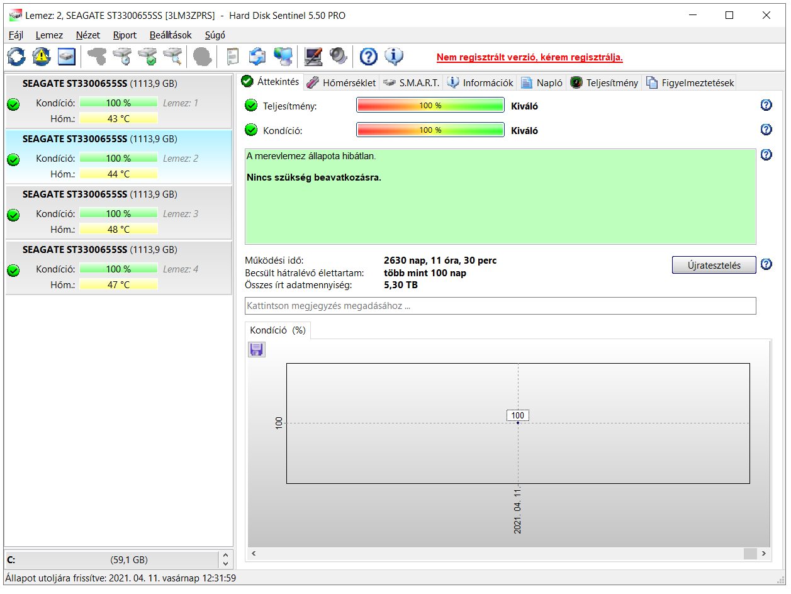
Task: Open the Súgó menu
Action: click(215, 35)
